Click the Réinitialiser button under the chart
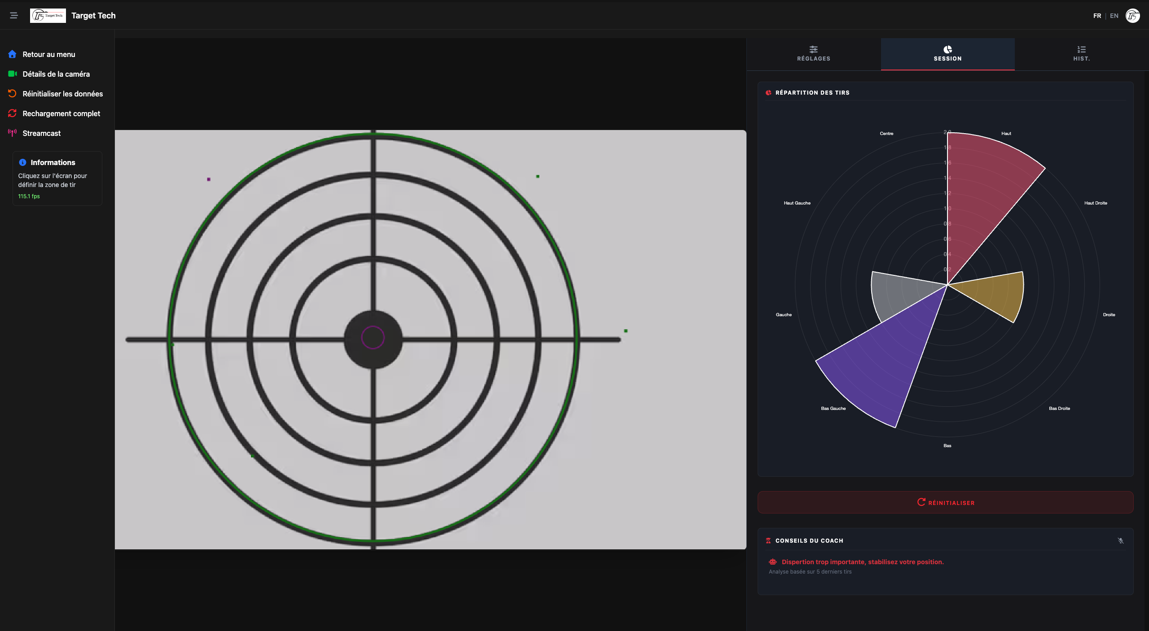 [944, 502]
